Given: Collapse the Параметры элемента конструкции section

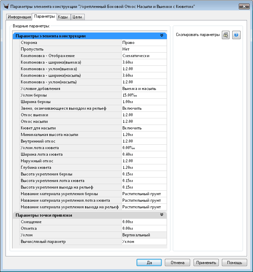Looking at the screenshot, I should click(x=161, y=36).
